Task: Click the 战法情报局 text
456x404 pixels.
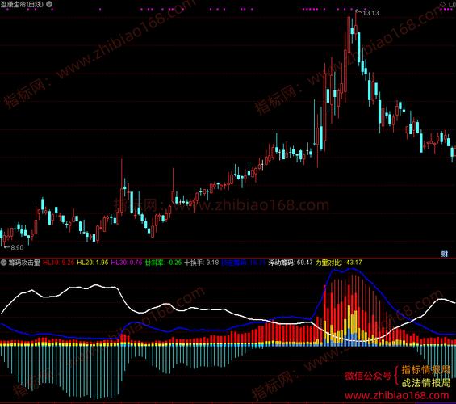Action: (426, 383)
